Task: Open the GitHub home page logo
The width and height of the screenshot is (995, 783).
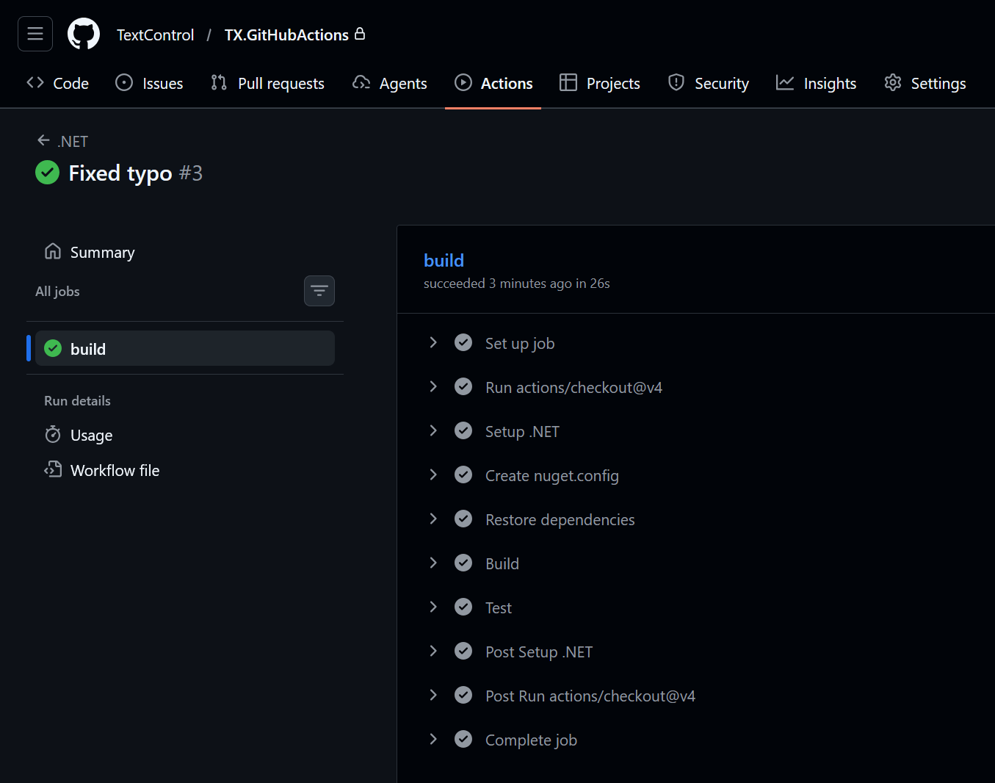Action: coord(83,33)
